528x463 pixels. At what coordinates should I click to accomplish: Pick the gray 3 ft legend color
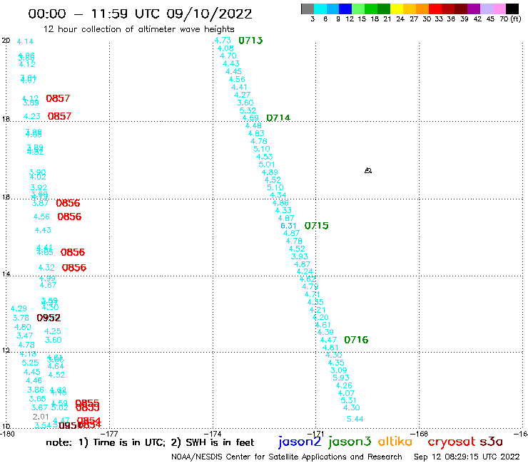308,9
